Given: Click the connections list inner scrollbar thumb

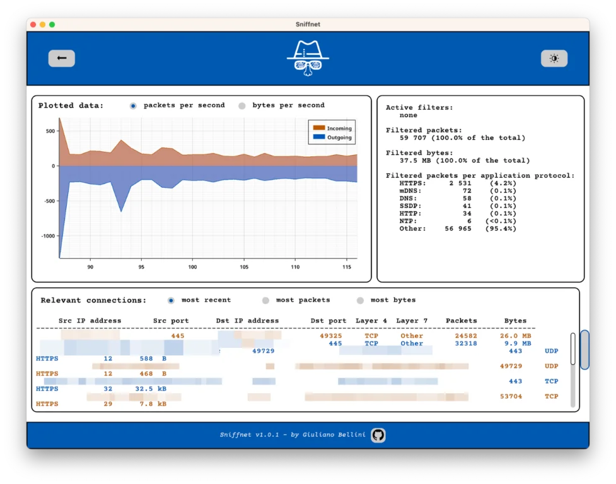Looking at the screenshot, I should point(572,349).
